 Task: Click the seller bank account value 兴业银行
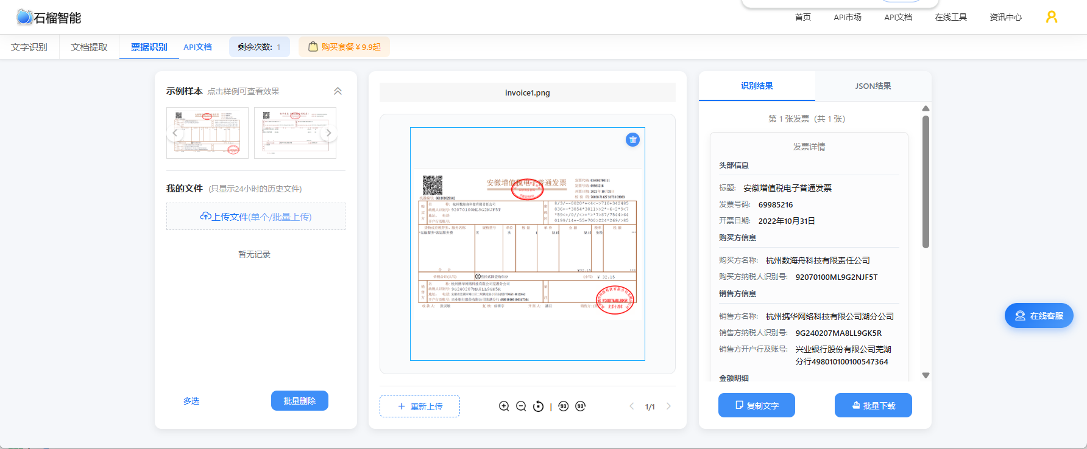843,355
